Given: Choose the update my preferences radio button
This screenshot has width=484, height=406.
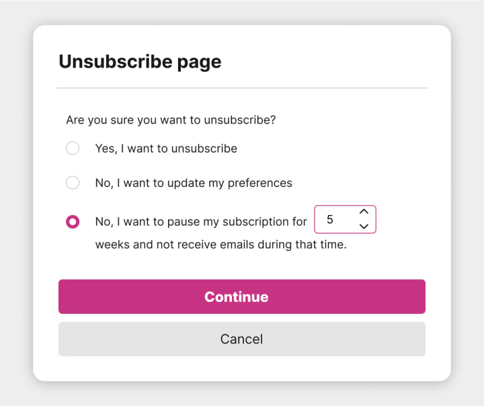Looking at the screenshot, I should tap(73, 183).
